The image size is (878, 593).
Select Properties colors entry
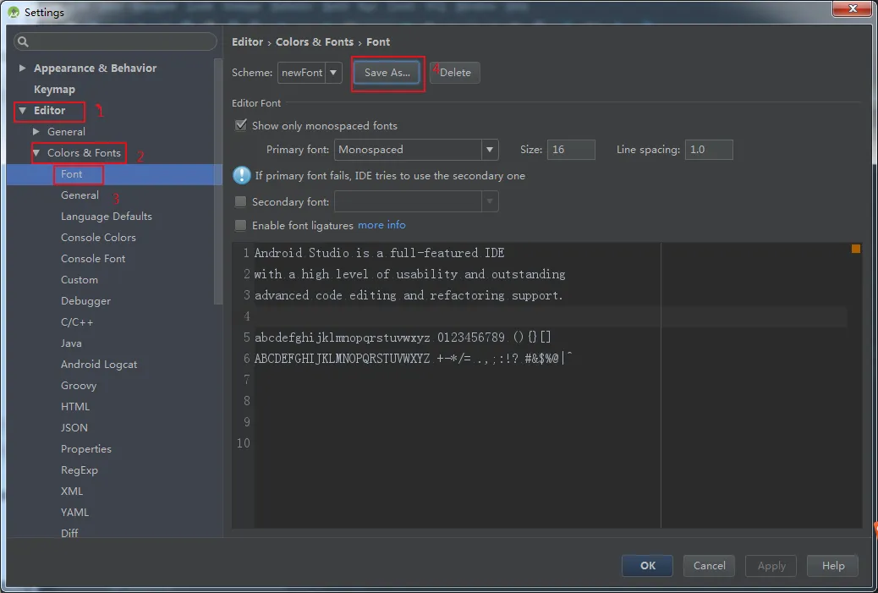click(x=86, y=449)
